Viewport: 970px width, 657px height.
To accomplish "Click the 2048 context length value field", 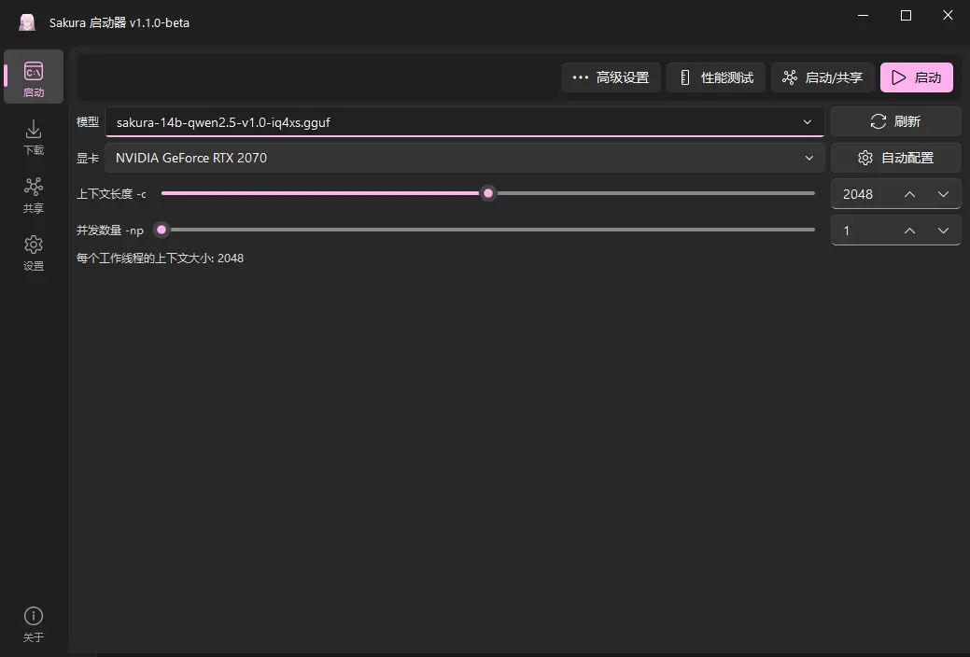I will coord(859,194).
